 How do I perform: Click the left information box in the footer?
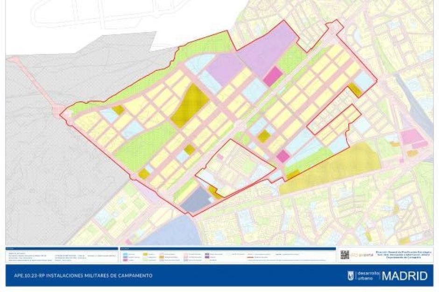61,255
